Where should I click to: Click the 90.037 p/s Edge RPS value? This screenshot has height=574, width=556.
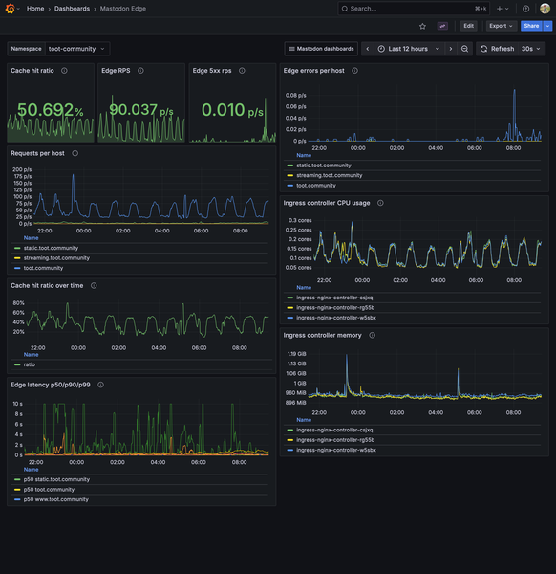(x=141, y=110)
